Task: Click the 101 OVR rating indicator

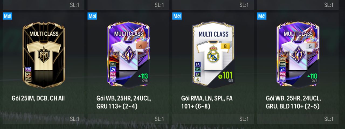Action: pyautogui.click(x=225, y=76)
